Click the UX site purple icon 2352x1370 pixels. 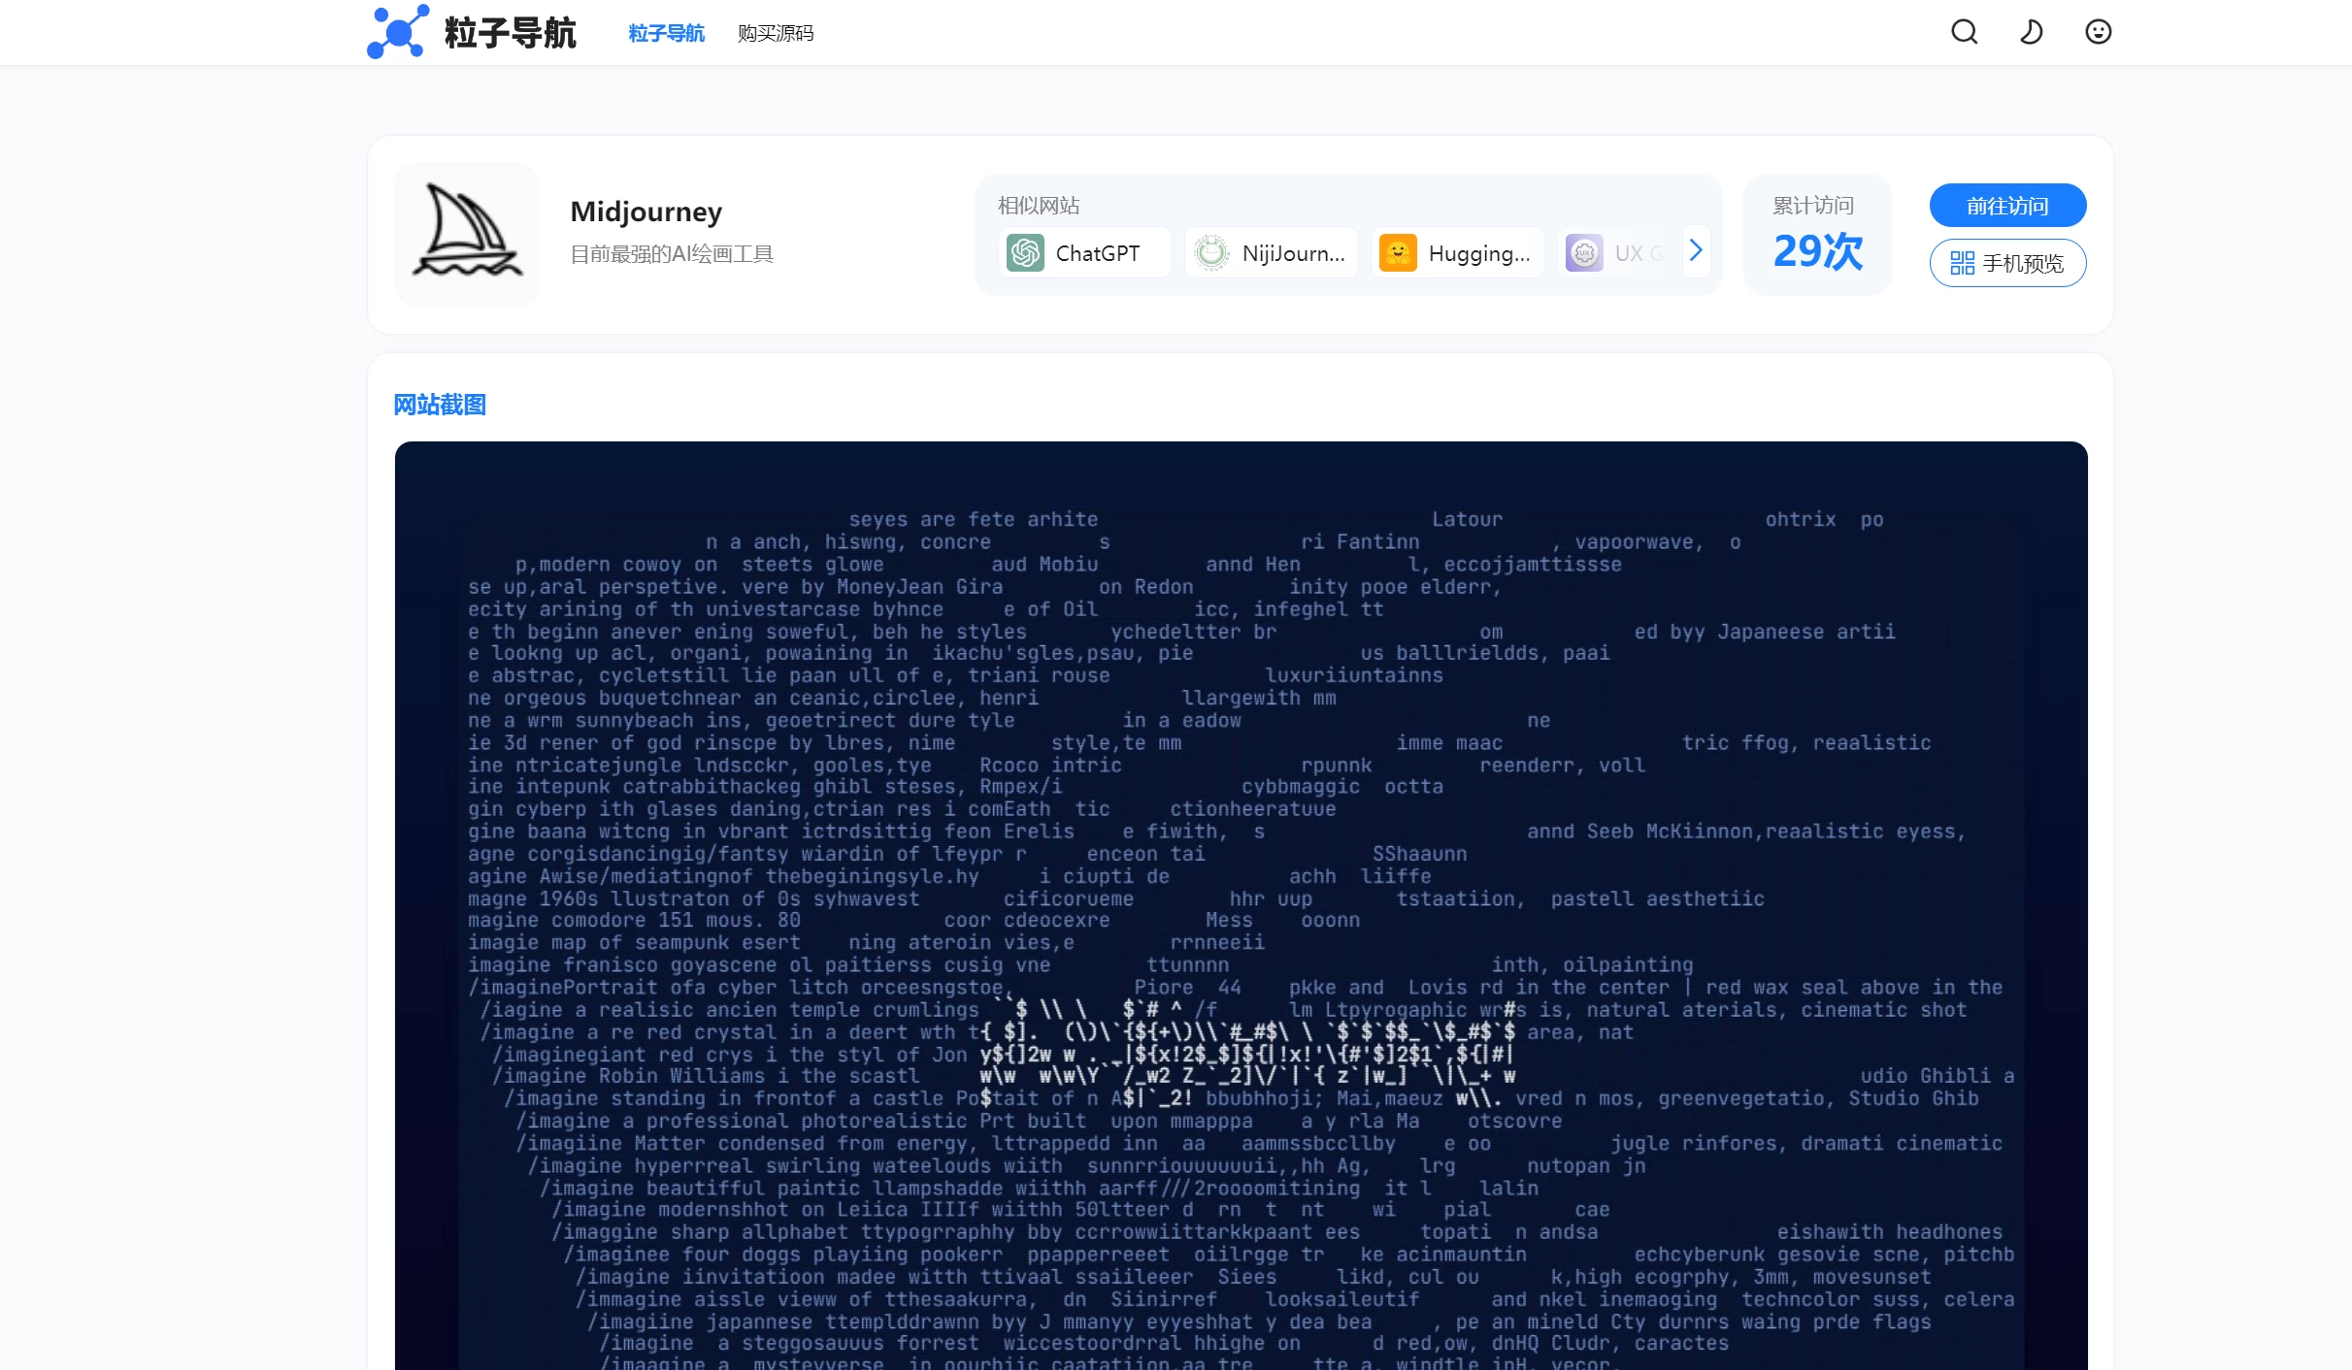[1584, 253]
